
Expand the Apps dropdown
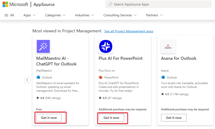30,15
